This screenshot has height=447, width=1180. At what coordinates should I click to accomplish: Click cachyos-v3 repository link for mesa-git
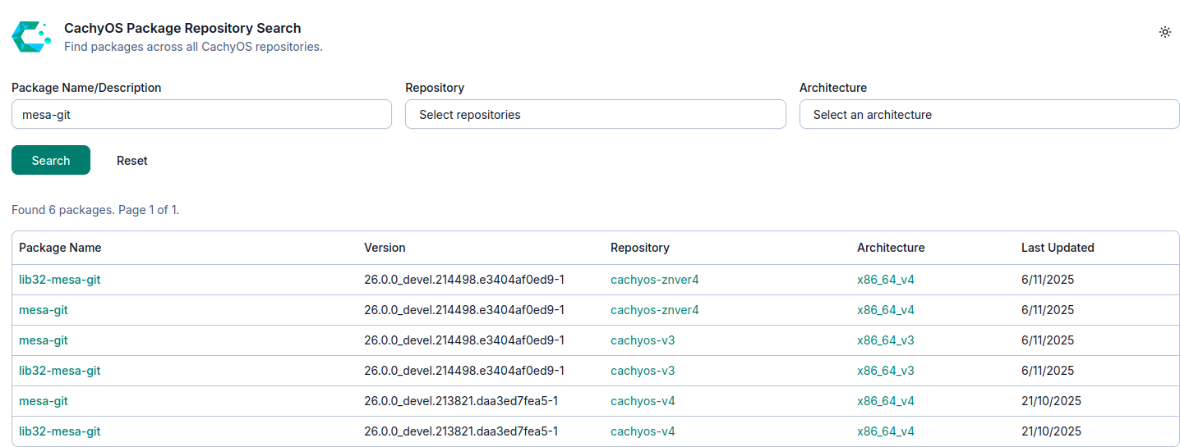[x=643, y=340]
